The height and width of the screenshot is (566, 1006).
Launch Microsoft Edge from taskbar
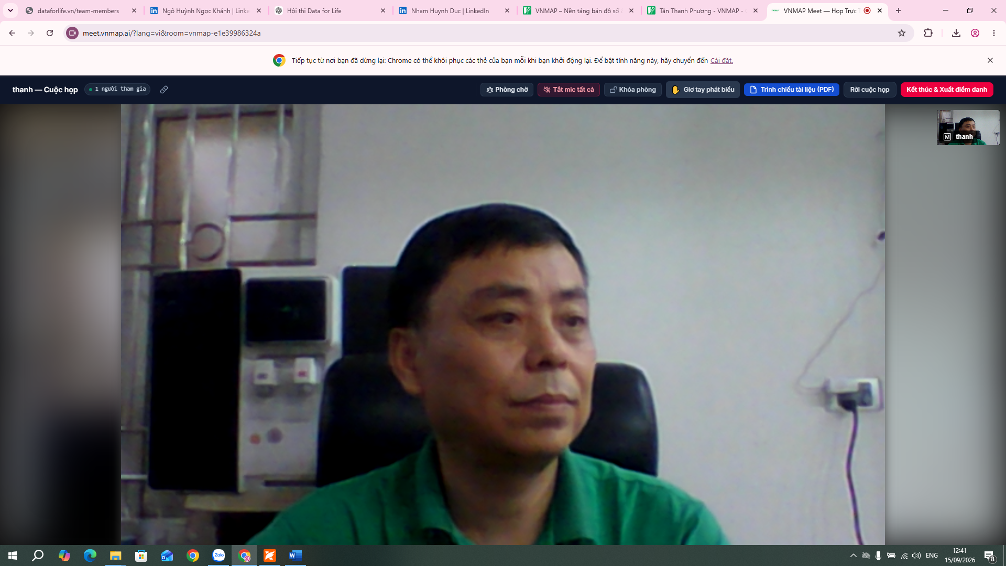pyautogui.click(x=90, y=556)
